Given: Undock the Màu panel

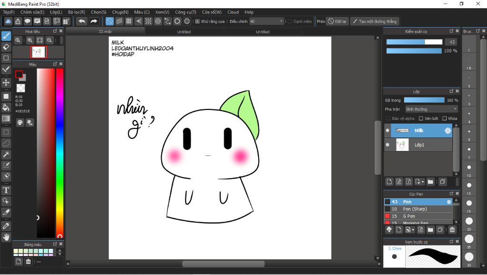Looking at the screenshot, I should (55, 64).
